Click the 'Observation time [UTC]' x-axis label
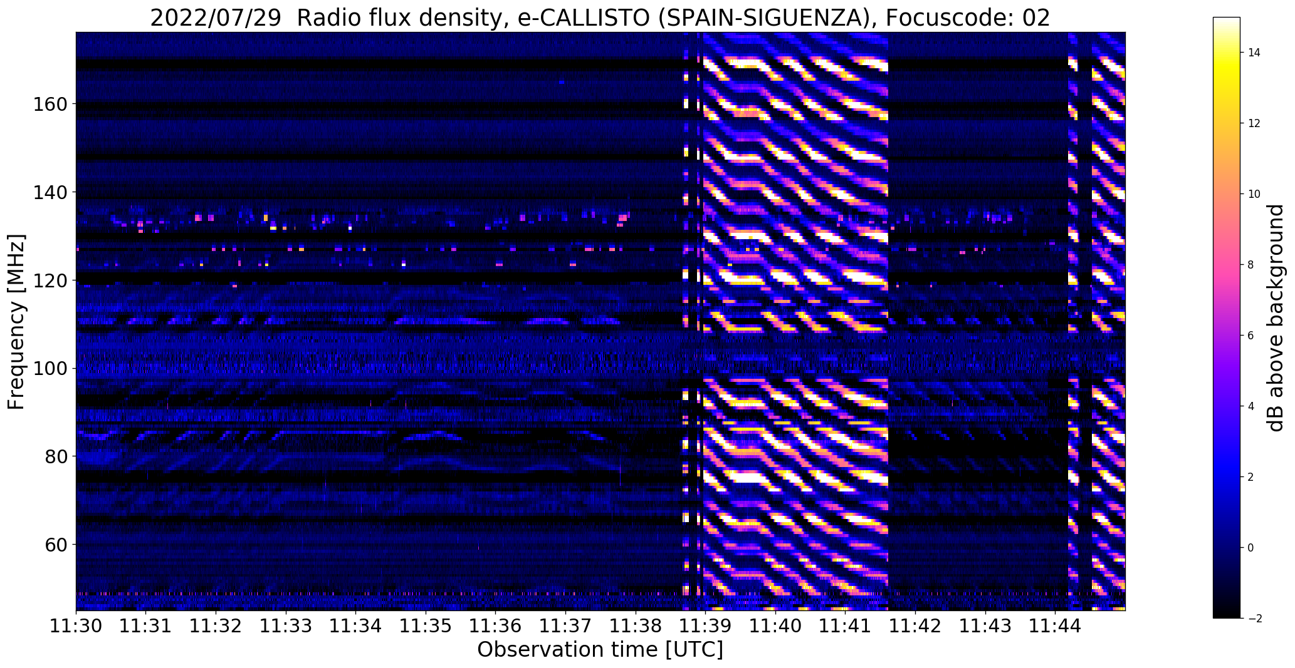Viewport: 1295px width, 668px height. (600, 650)
